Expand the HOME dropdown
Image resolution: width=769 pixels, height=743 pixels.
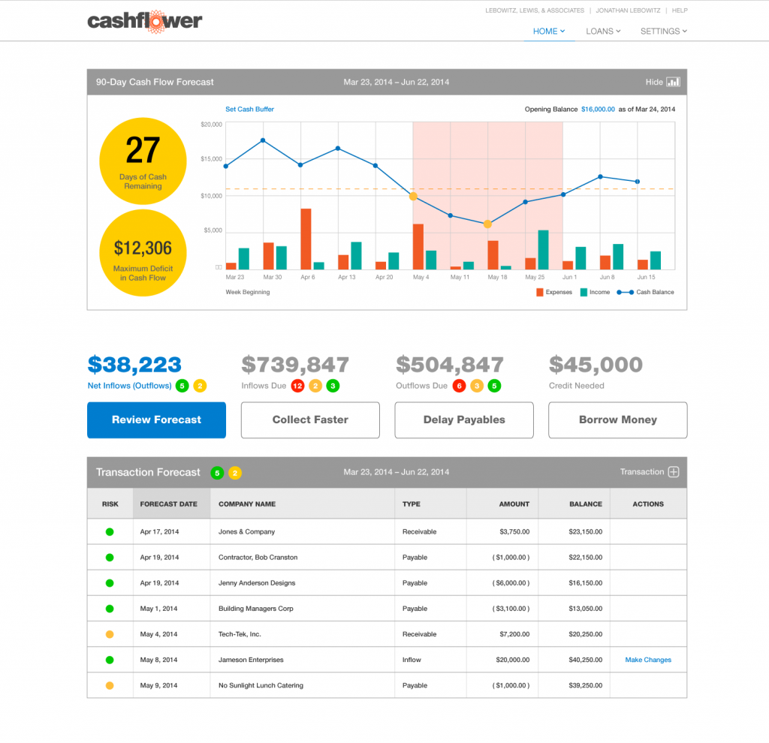[548, 31]
